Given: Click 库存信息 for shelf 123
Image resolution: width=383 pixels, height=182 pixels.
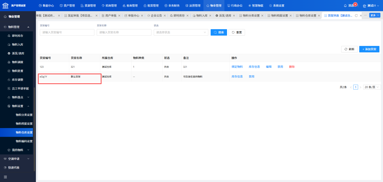Looking at the screenshot, I should 254,67.
